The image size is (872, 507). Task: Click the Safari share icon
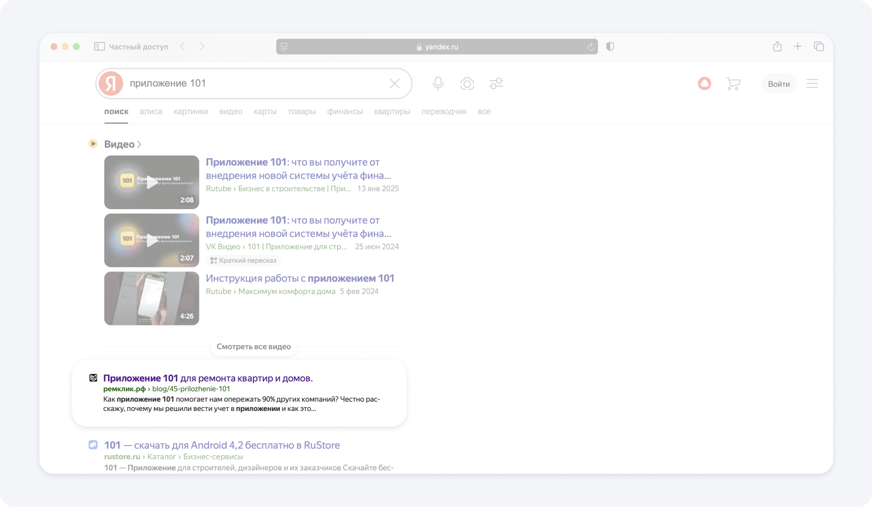[x=777, y=47]
